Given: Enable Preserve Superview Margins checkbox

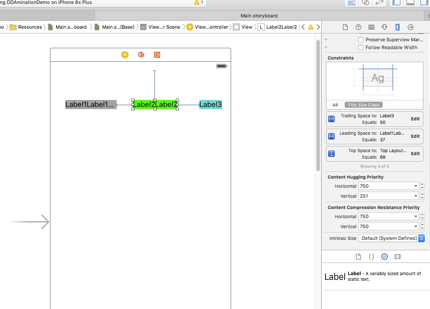Looking at the screenshot, I should point(360,40).
